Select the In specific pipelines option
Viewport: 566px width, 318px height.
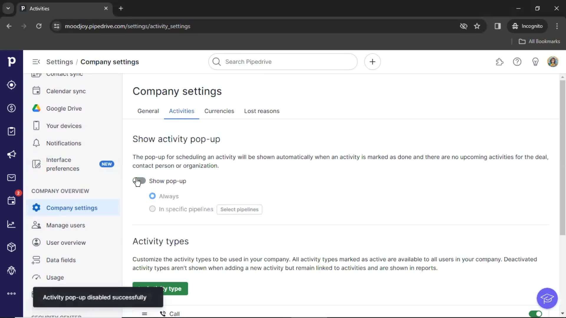click(x=152, y=209)
